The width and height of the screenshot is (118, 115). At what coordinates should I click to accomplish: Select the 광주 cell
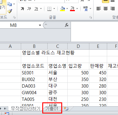coord(57,92)
